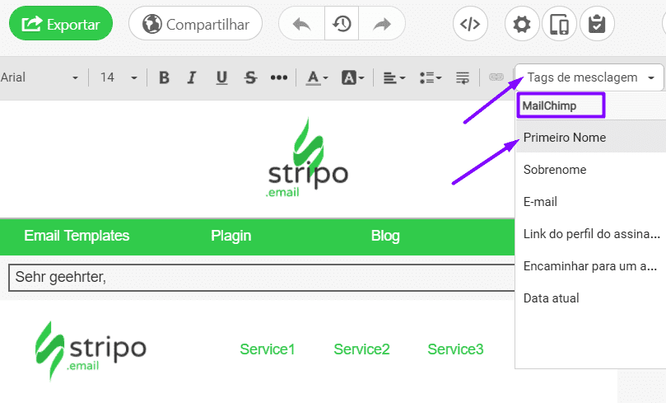Click the Plagin menu link
This screenshot has width=666, height=403.
click(x=231, y=236)
